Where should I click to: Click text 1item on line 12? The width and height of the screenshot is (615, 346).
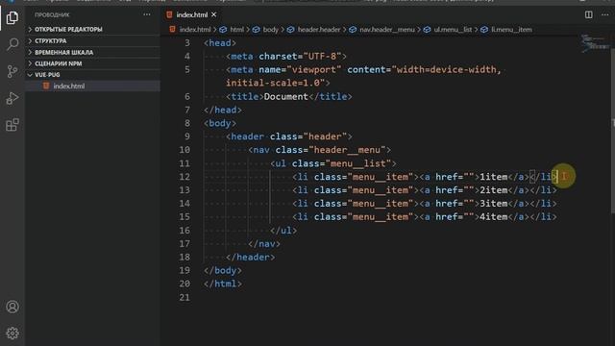tap(493, 177)
